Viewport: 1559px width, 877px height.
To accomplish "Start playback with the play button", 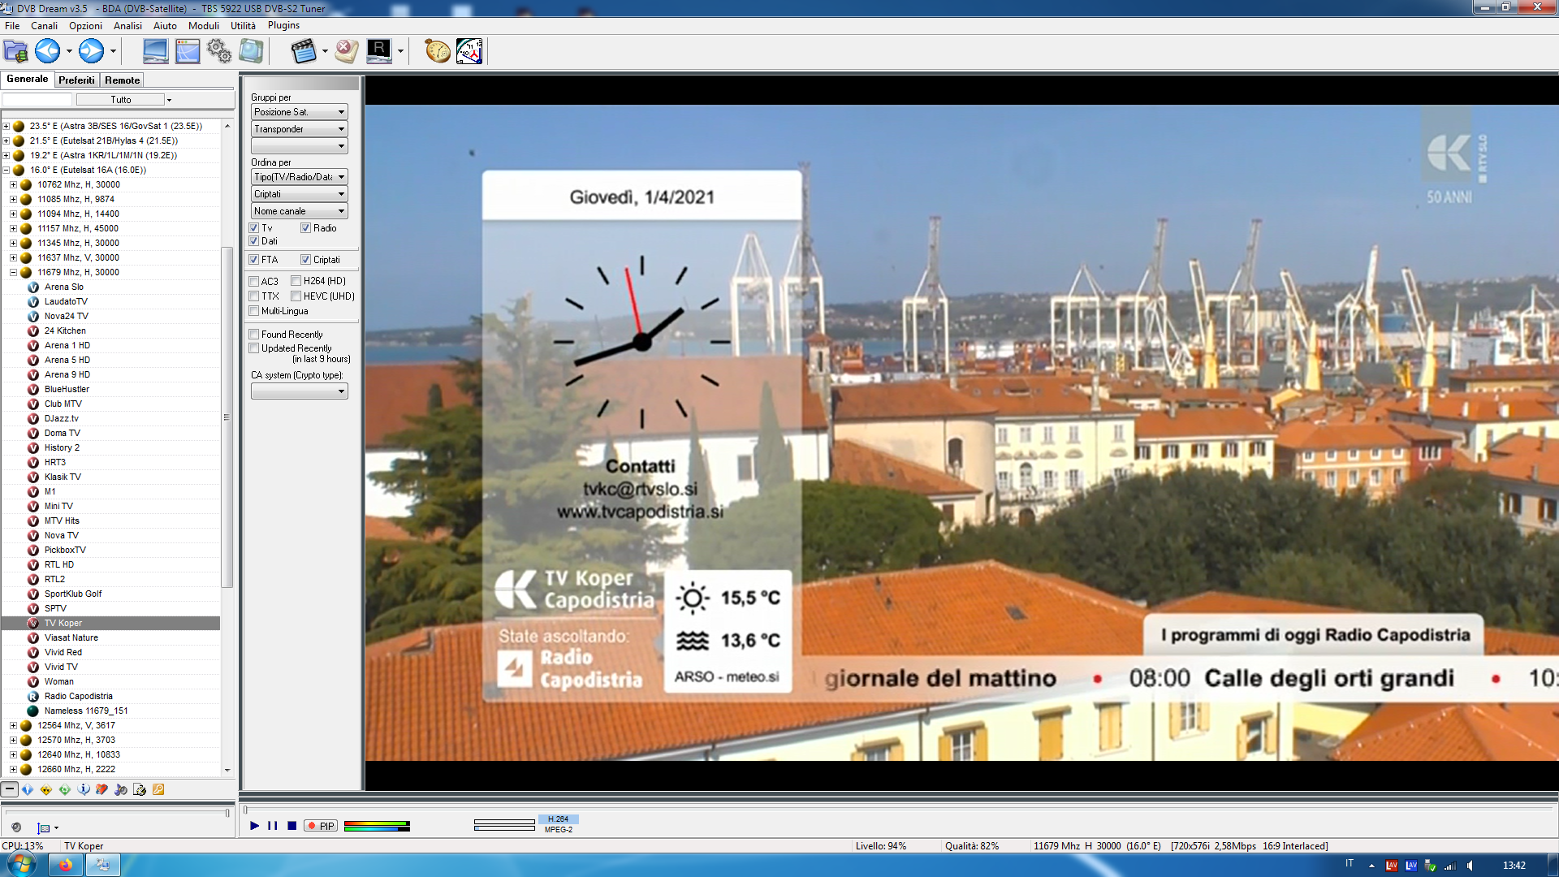I will [x=255, y=826].
